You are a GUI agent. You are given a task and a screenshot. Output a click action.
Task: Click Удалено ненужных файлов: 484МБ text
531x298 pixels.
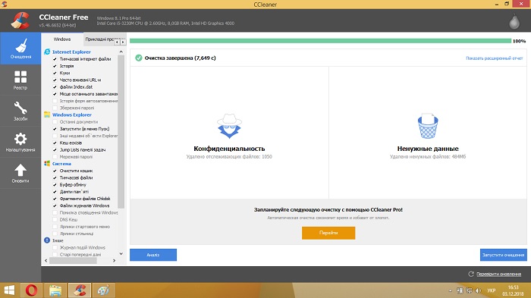click(428, 157)
